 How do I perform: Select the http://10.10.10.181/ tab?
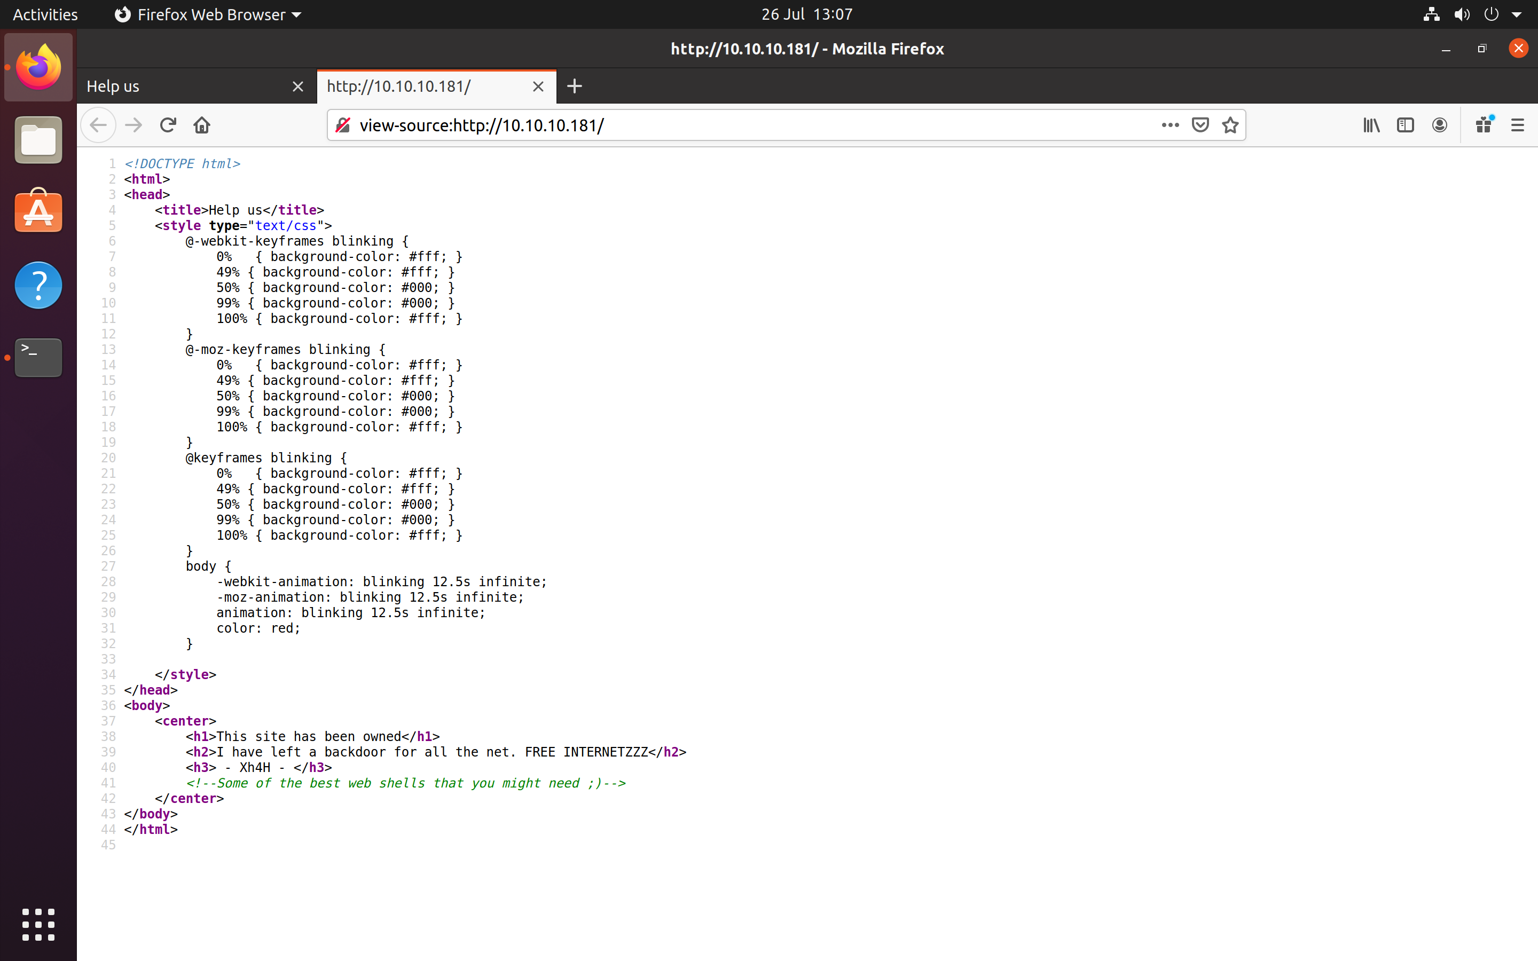[x=437, y=86]
